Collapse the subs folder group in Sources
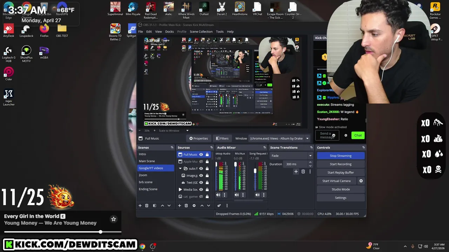 pos(180,168)
